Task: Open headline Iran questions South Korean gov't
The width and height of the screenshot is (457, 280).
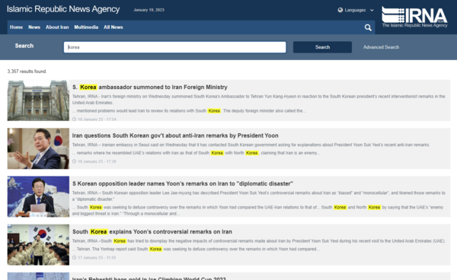Action: pos(175,135)
